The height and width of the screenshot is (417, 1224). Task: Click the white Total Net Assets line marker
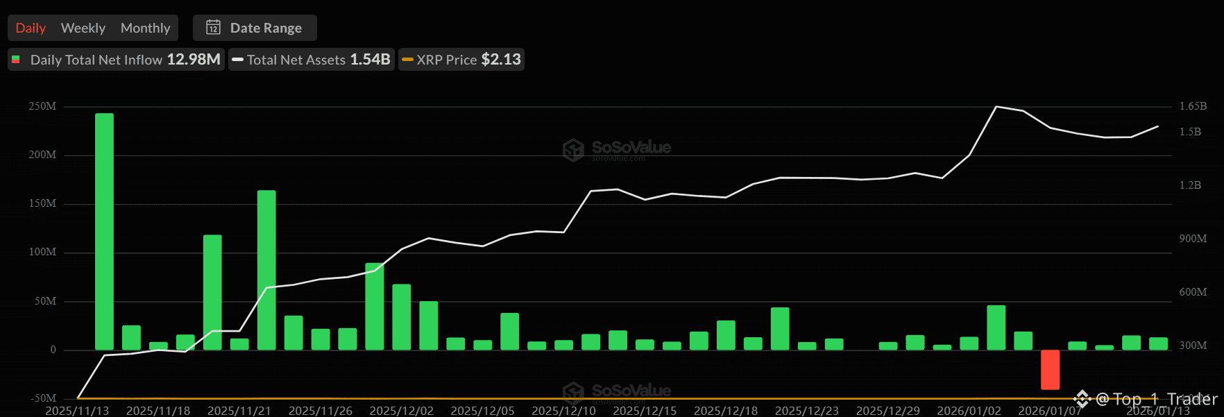pos(237,60)
